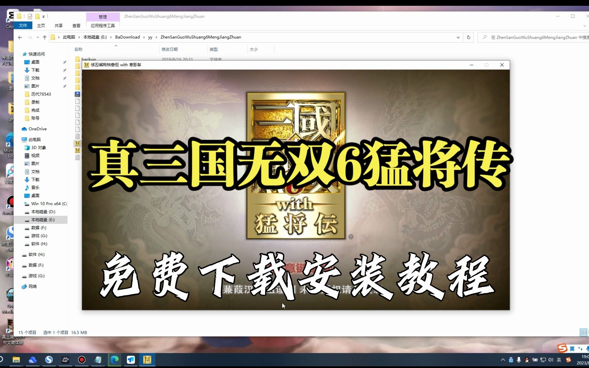
Task: Open 本地磁盘 (D:) in navigation pane
Action: tap(43, 212)
